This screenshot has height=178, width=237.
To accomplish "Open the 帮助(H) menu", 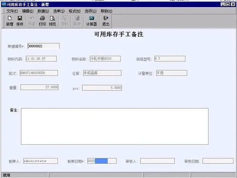I will (x=106, y=11).
